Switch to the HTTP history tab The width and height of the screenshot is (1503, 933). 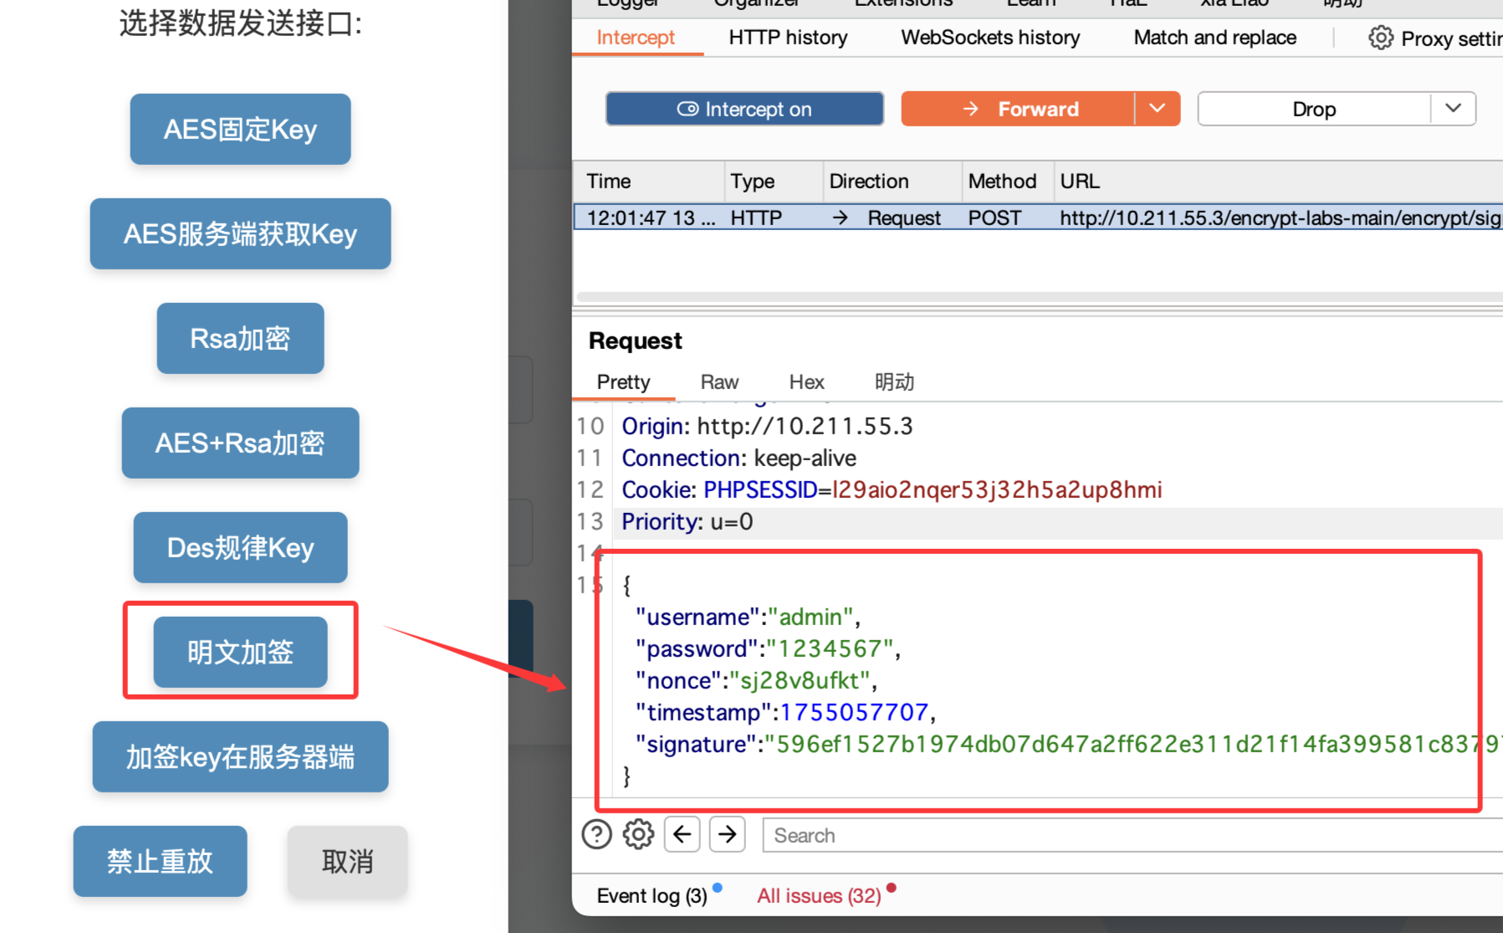pos(788,38)
